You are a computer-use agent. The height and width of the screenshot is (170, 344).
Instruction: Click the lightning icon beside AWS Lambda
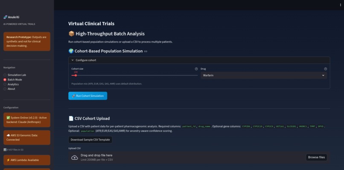[8, 160]
